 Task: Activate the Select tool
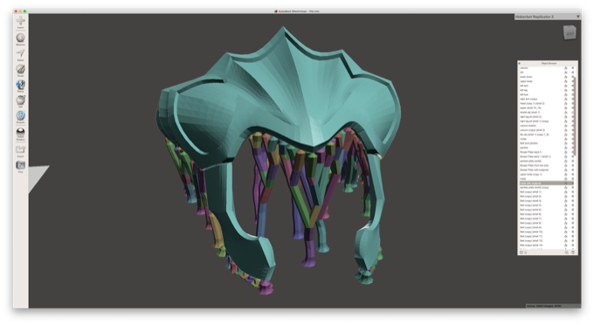pyautogui.click(x=20, y=54)
